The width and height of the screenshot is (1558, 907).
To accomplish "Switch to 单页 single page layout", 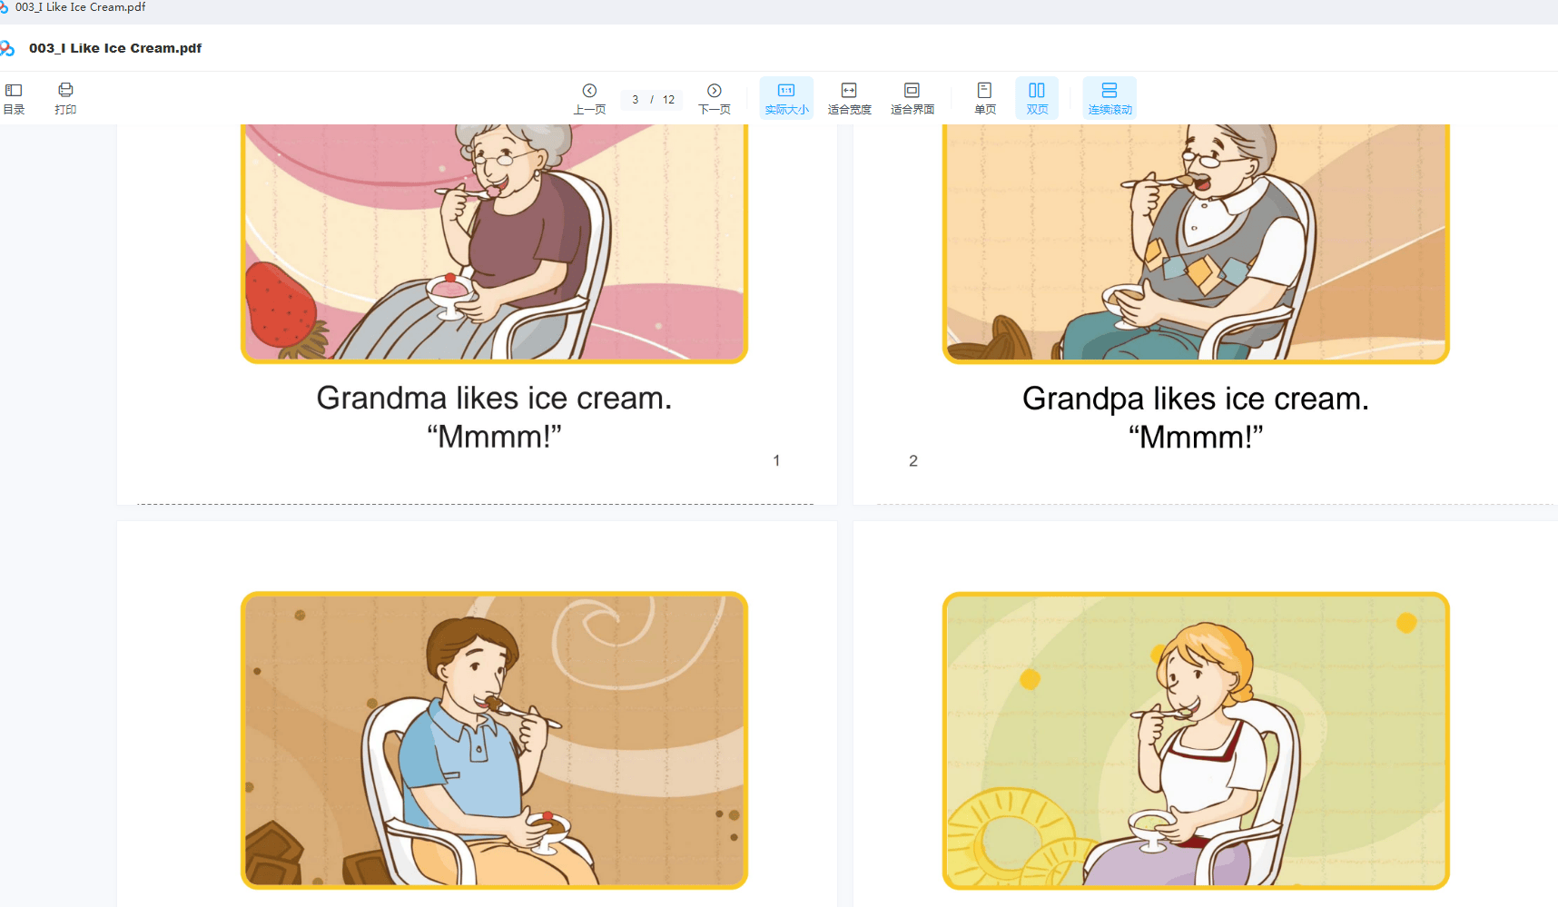I will [984, 98].
